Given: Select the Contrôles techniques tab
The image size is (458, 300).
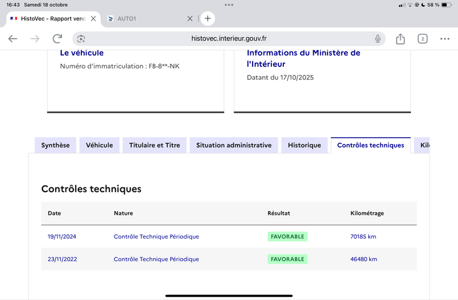Looking at the screenshot, I should click(370, 145).
